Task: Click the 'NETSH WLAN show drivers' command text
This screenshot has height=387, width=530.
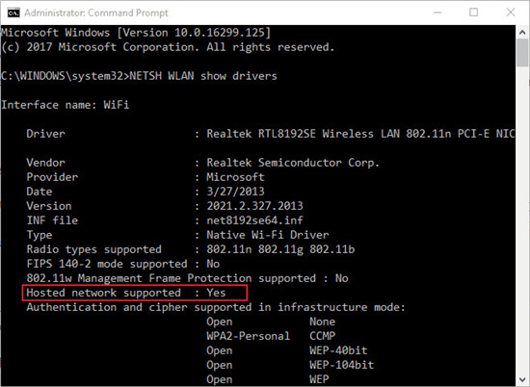Action: click(x=203, y=76)
